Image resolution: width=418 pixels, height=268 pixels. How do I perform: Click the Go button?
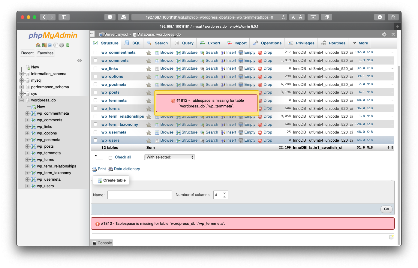(x=386, y=209)
